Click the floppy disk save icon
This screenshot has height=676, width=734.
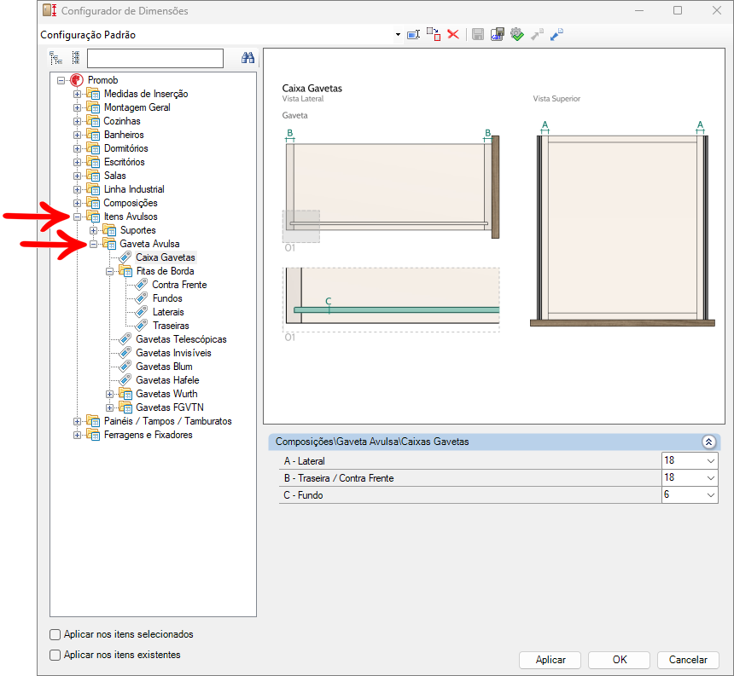tap(477, 35)
